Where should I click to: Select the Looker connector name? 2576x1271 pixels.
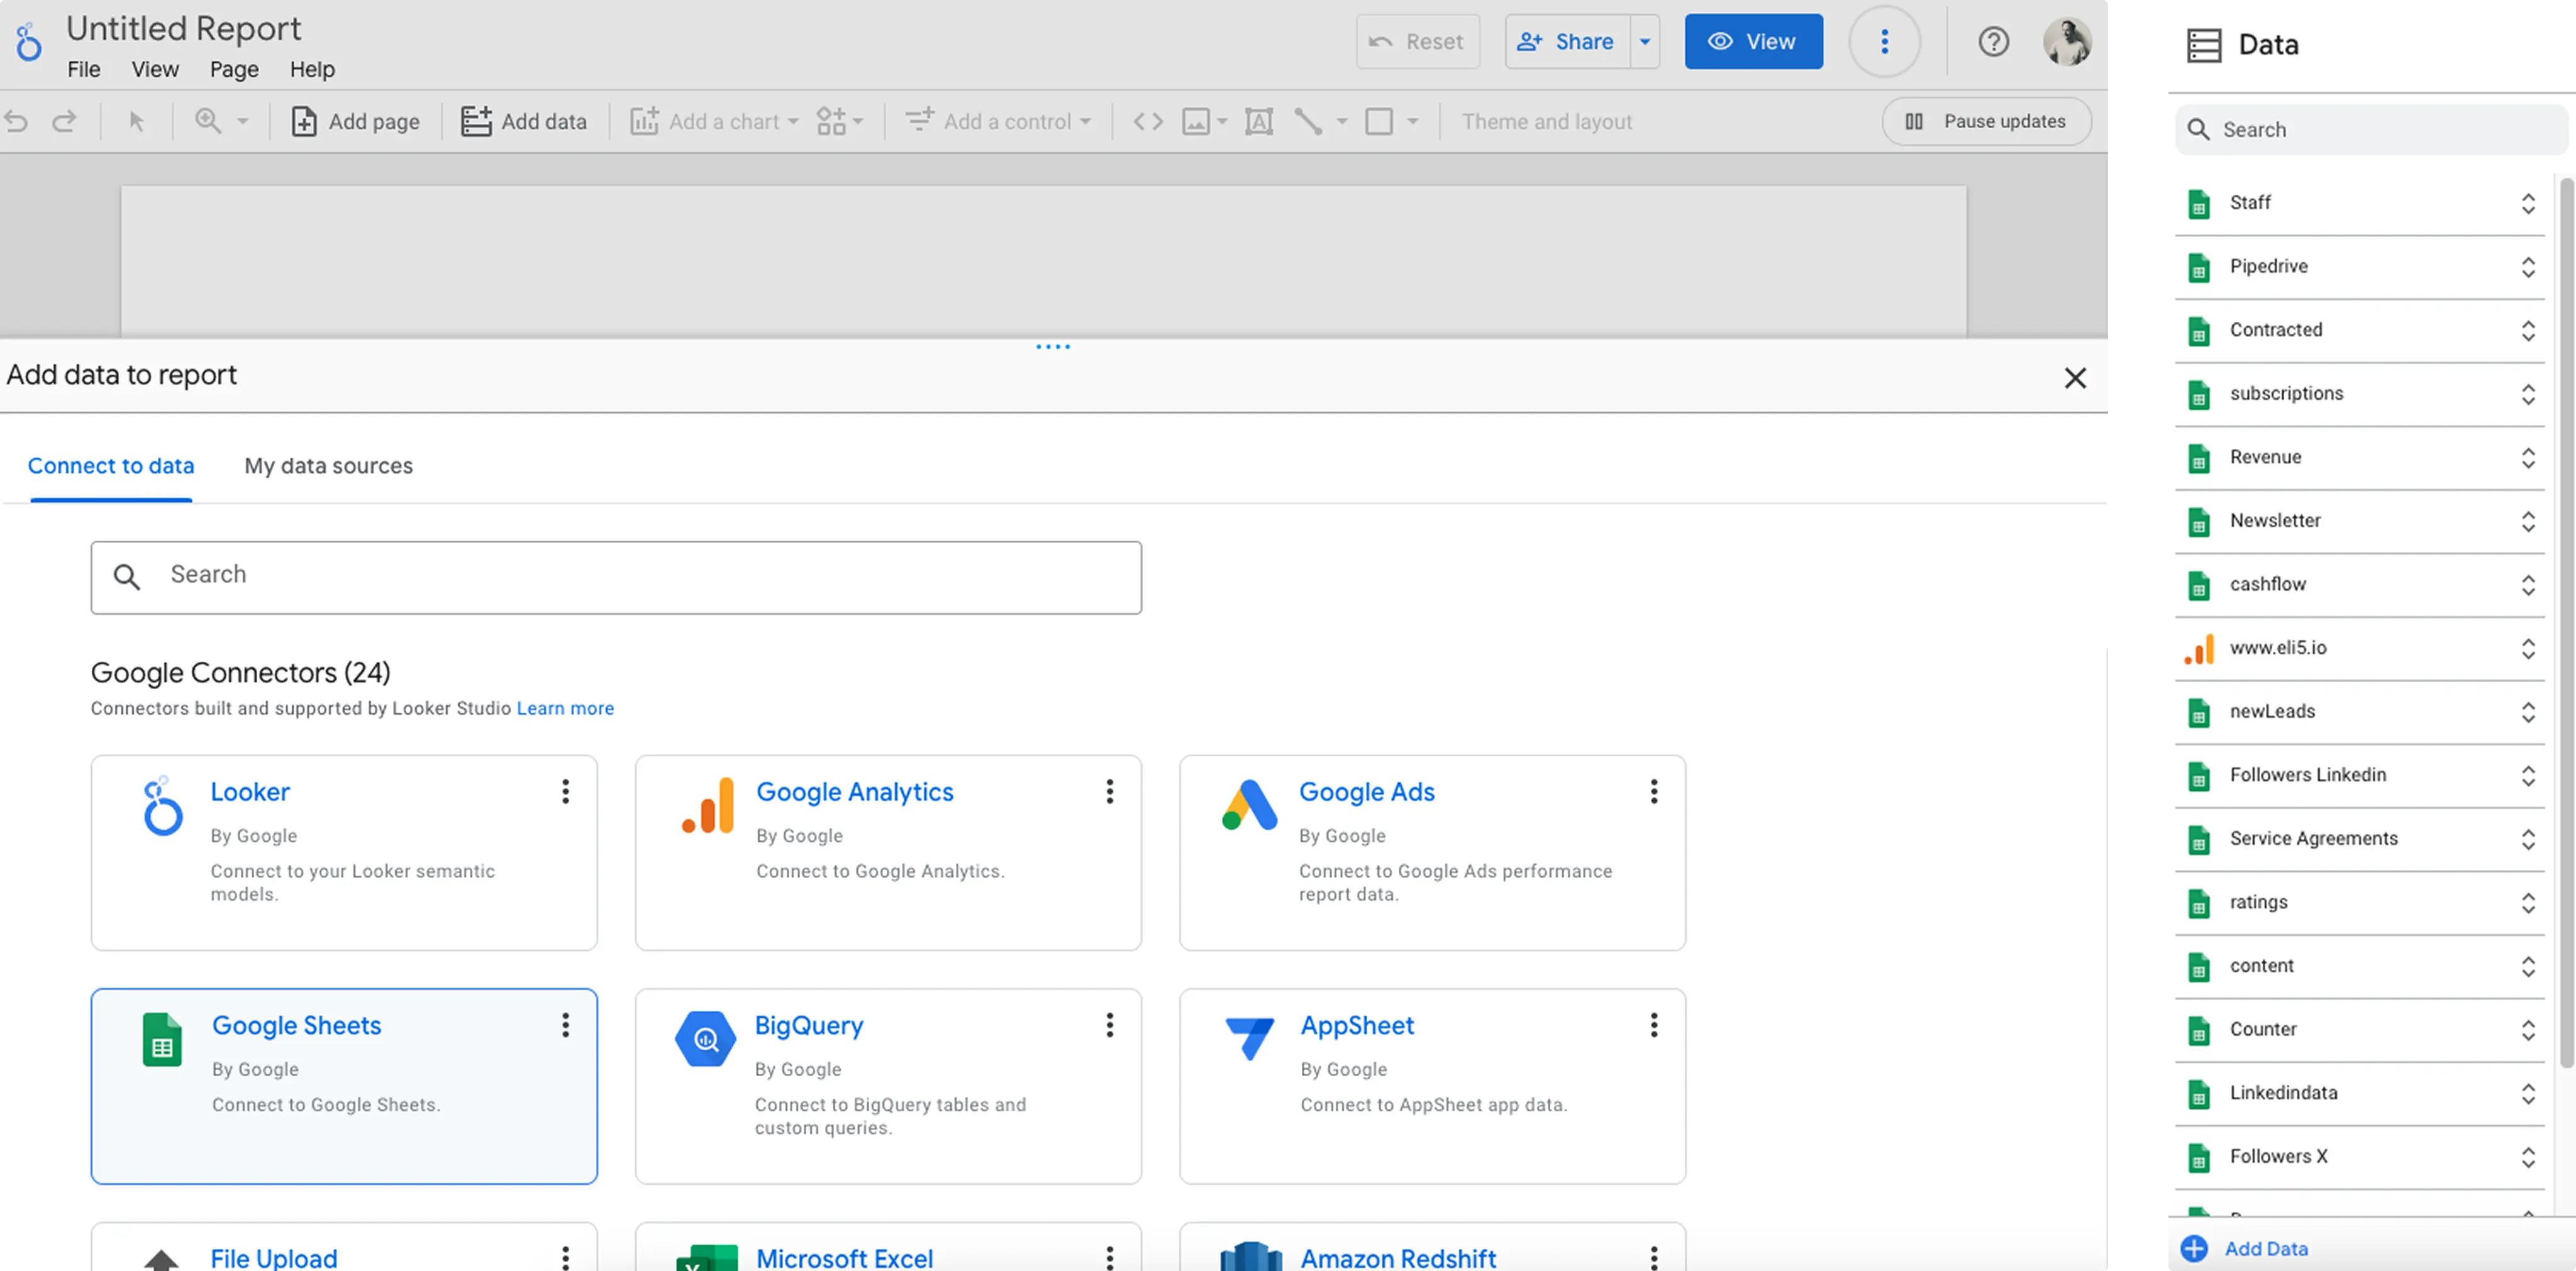click(250, 793)
